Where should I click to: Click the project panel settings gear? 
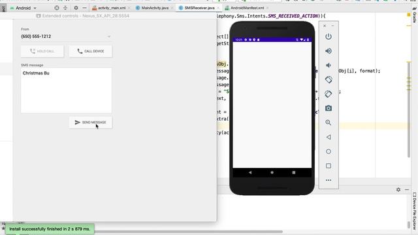76,8
